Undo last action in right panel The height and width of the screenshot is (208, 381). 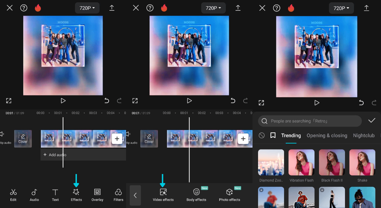click(361, 103)
